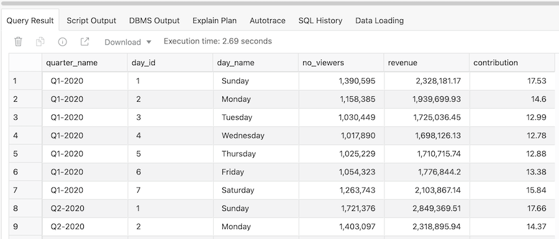Expand the Download dropdown arrow
The width and height of the screenshot is (559, 239).
click(x=149, y=42)
